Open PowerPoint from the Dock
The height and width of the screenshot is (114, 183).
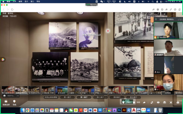coord(95,110)
